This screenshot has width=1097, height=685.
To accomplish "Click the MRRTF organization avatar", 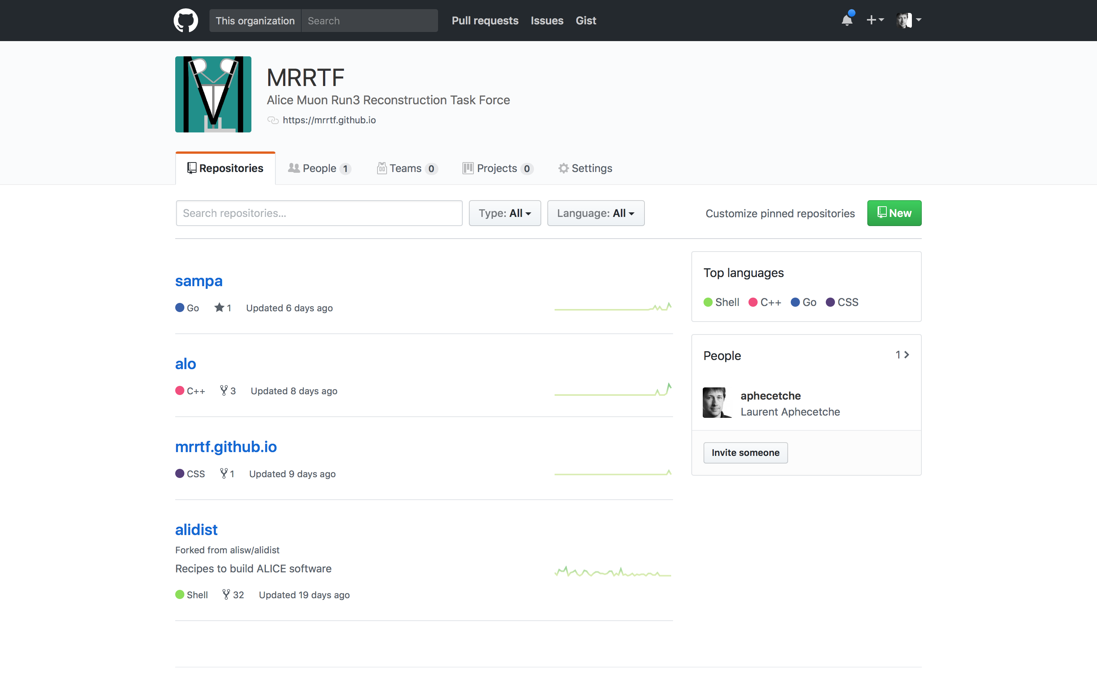I will pyautogui.click(x=213, y=94).
